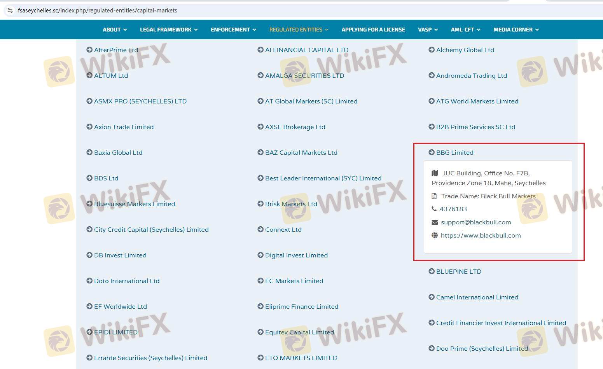Click the envelope icon for support@blackbull.com
The width and height of the screenshot is (603, 369).
[x=435, y=222]
